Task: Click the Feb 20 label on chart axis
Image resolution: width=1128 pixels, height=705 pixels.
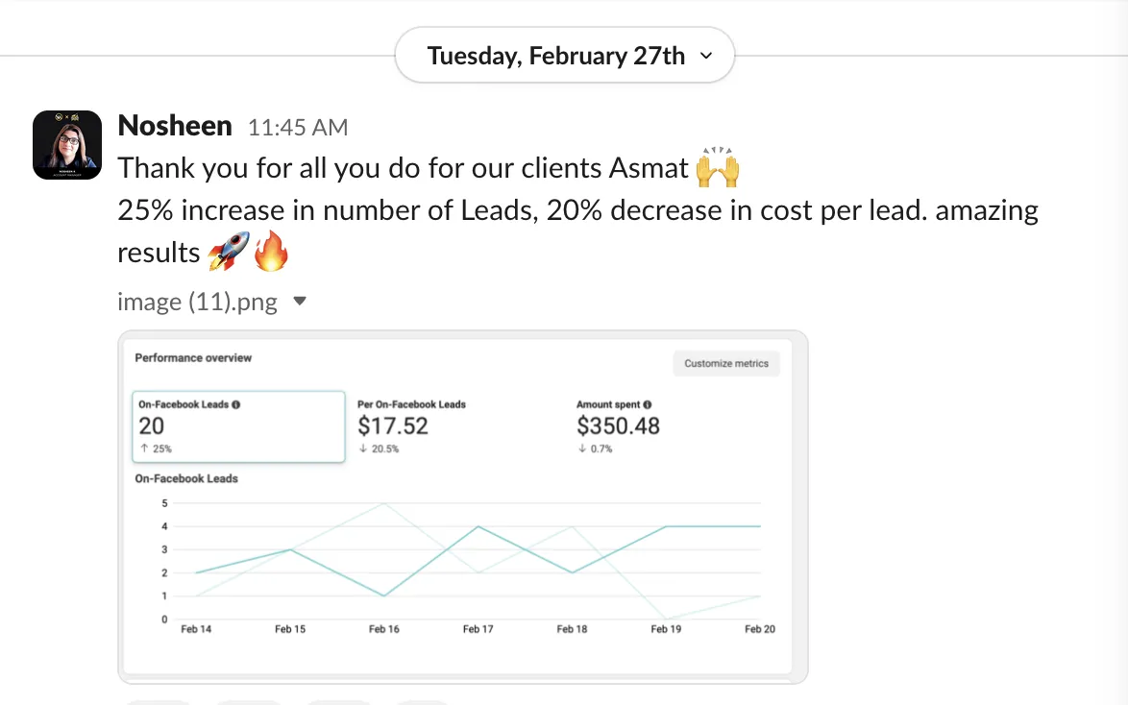Action: pos(760,629)
